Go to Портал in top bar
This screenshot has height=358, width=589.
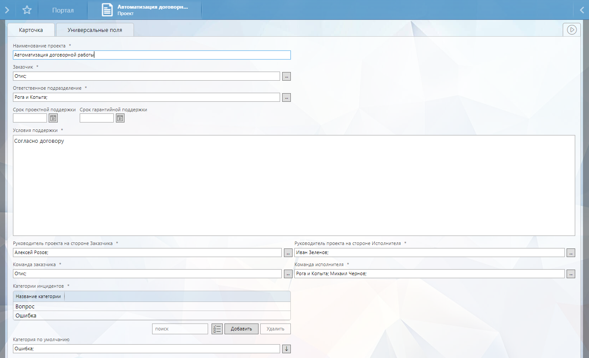[63, 10]
